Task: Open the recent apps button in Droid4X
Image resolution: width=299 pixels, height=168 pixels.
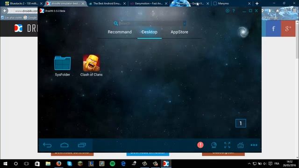Action: click(82, 145)
